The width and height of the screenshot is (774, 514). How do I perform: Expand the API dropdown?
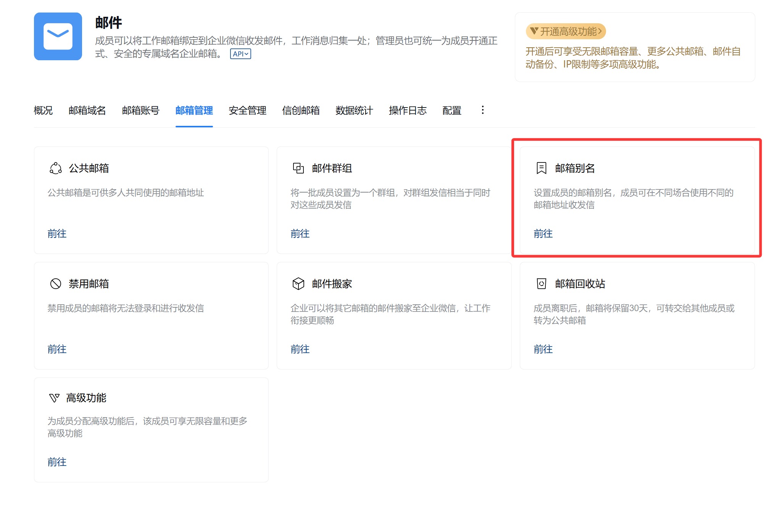click(240, 54)
